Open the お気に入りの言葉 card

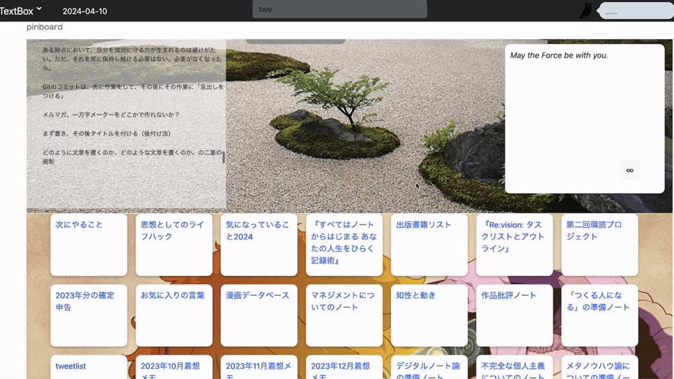[x=174, y=316]
